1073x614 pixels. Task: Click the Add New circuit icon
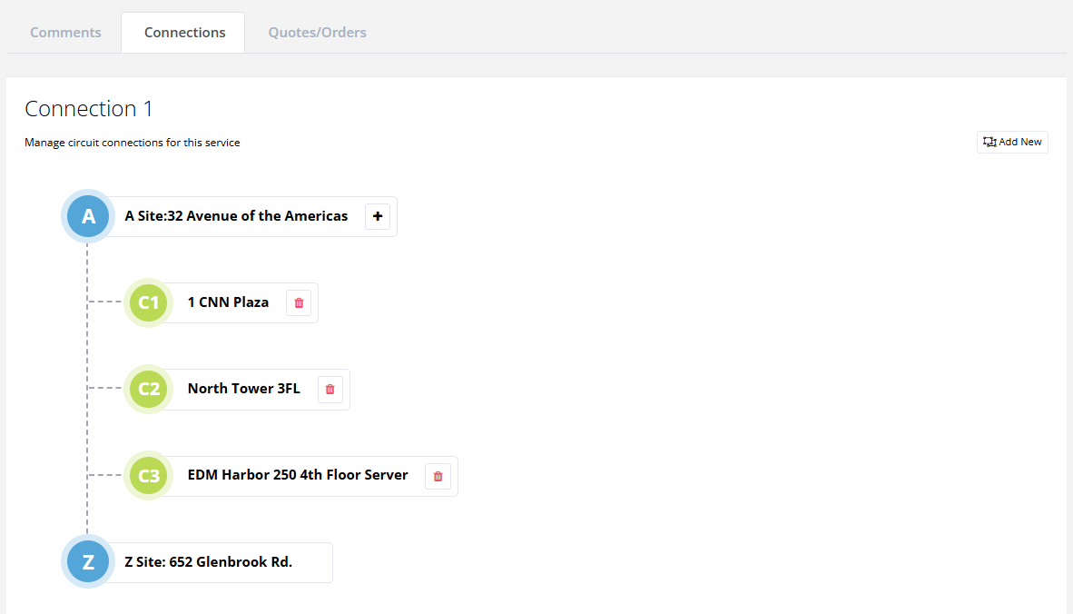[x=989, y=142]
